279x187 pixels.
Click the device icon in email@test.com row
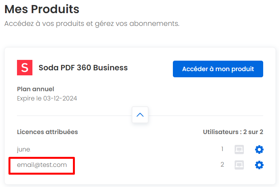tap(239, 165)
